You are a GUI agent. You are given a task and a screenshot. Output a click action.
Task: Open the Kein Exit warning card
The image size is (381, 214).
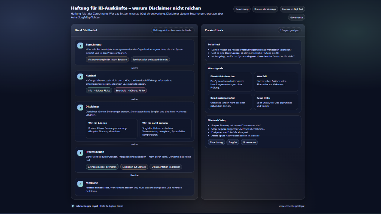[276, 82]
